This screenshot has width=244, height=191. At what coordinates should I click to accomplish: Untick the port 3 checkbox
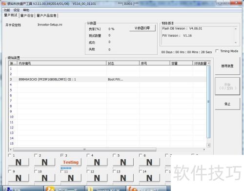(x=62, y=155)
